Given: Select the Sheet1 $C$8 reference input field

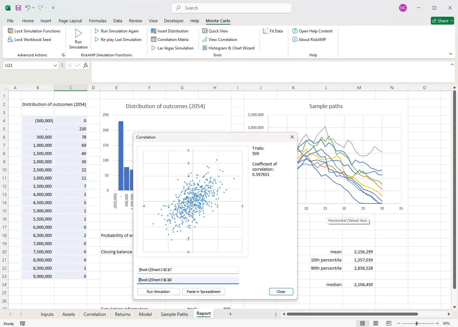Looking at the screenshot, I should tap(188, 280).
